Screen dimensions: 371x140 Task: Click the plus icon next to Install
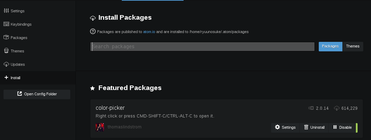tap(6, 77)
